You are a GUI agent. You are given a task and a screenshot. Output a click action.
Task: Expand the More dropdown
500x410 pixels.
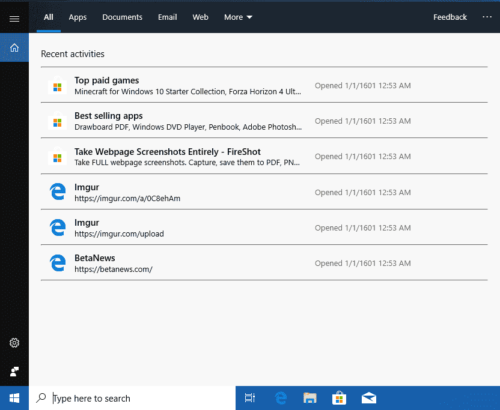pyautogui.click(x=238, y=17)
